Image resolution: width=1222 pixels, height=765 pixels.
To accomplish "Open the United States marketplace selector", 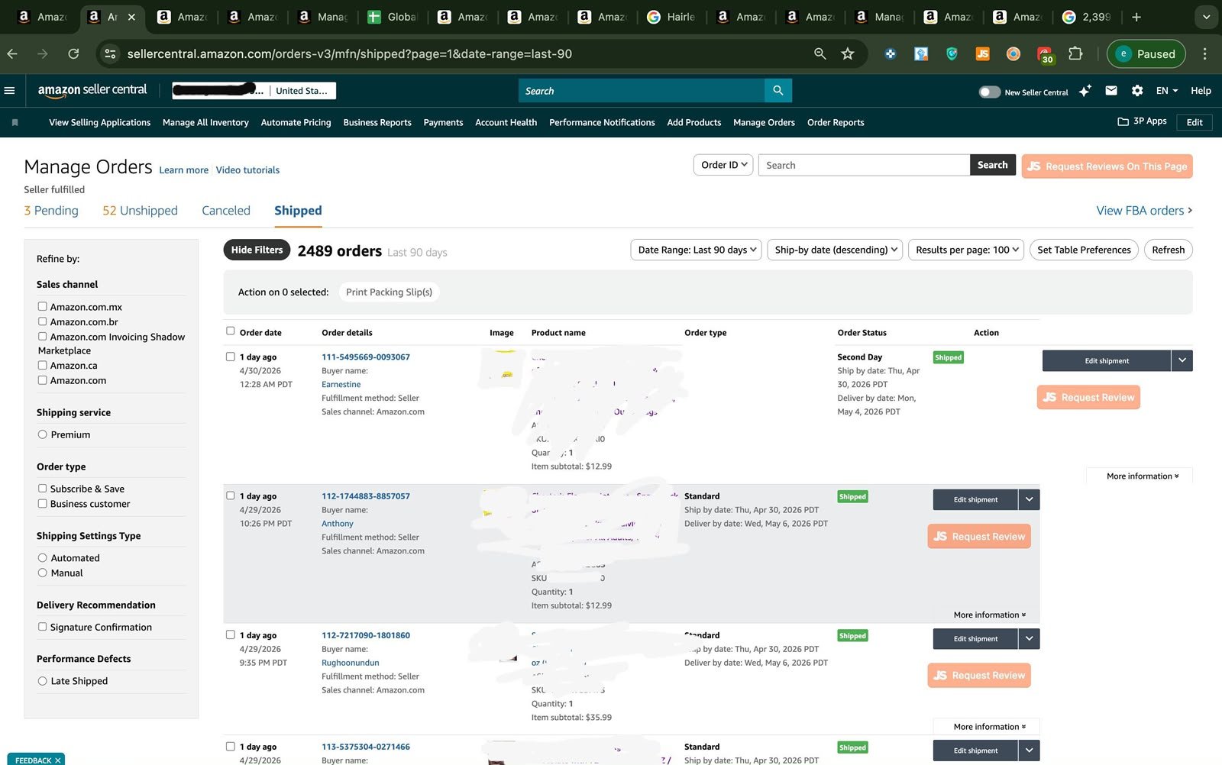I will pos(302,91).
